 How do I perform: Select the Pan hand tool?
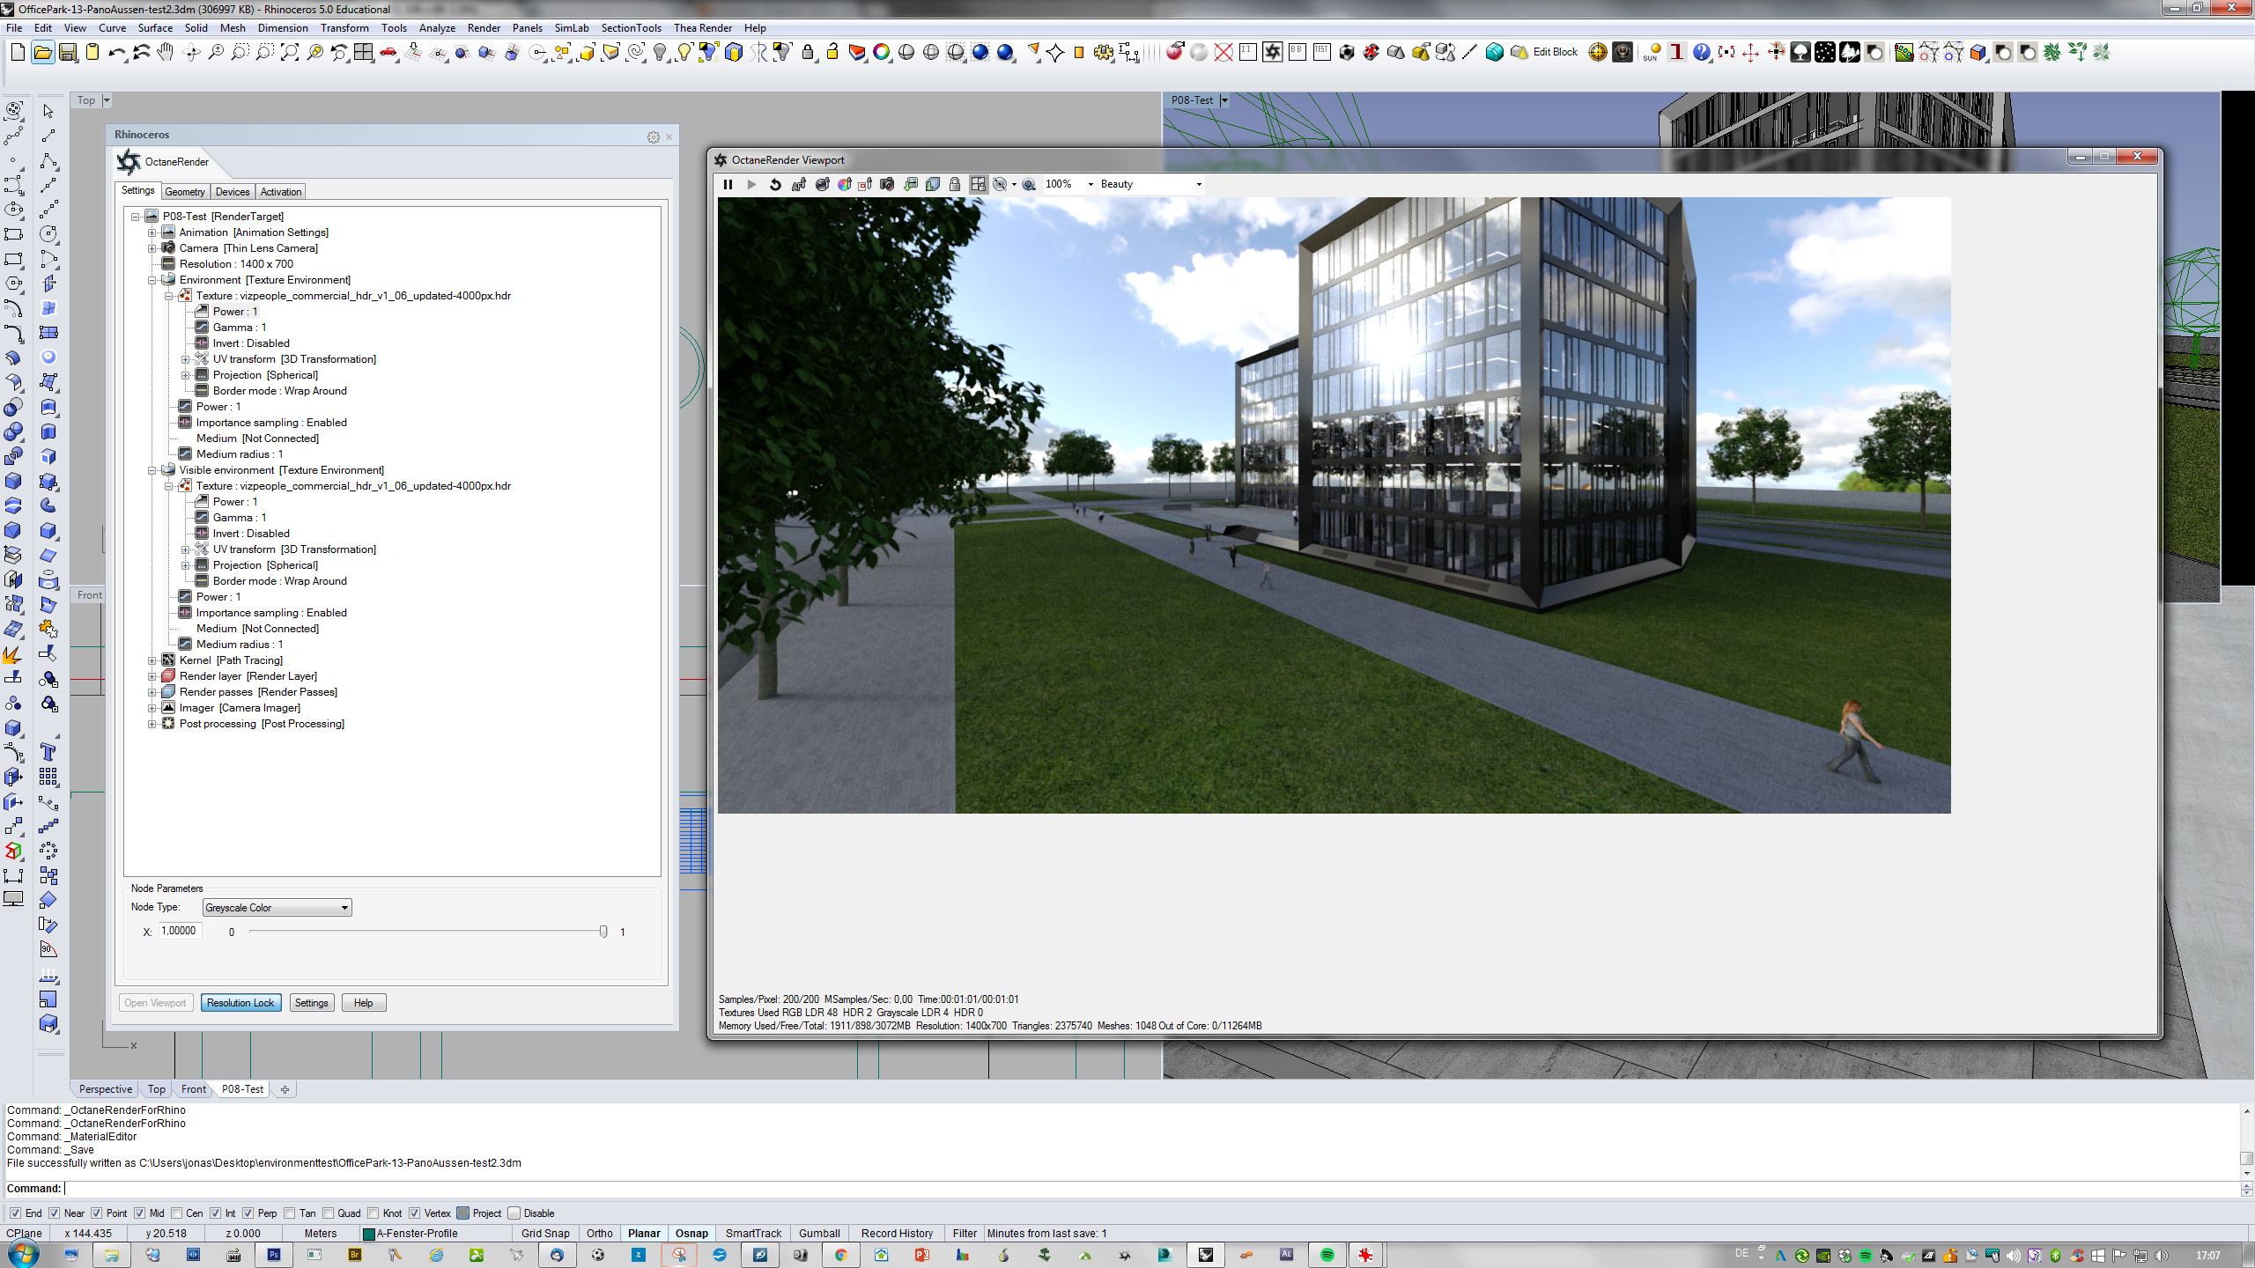[166, 53]
